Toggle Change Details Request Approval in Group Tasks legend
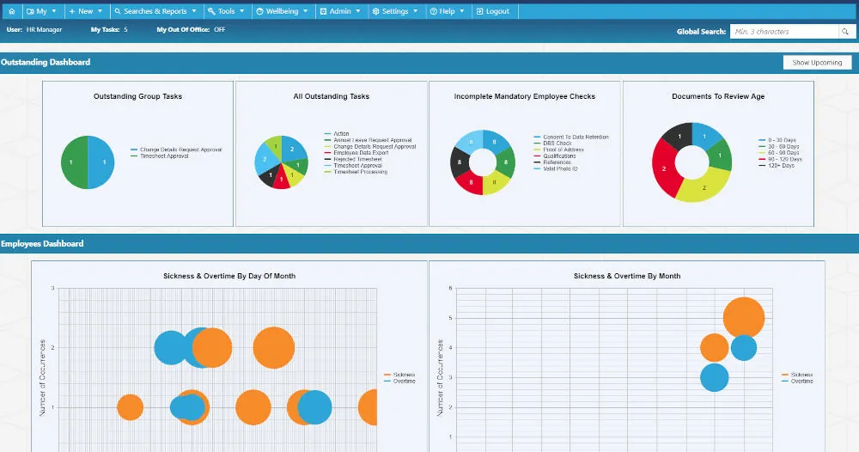Image resolution: width=859 pixels, height=452 pixels. 176,150
